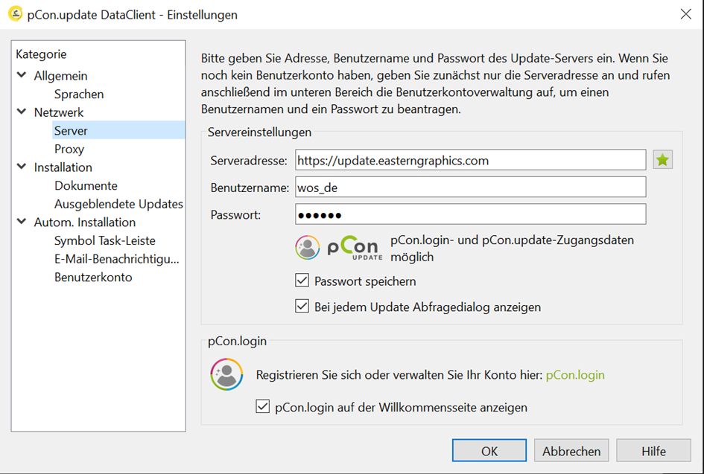Click the green star favorite server icon
Image resolution: width=704 pixels, height=474 pixels.
click(662, 160)
